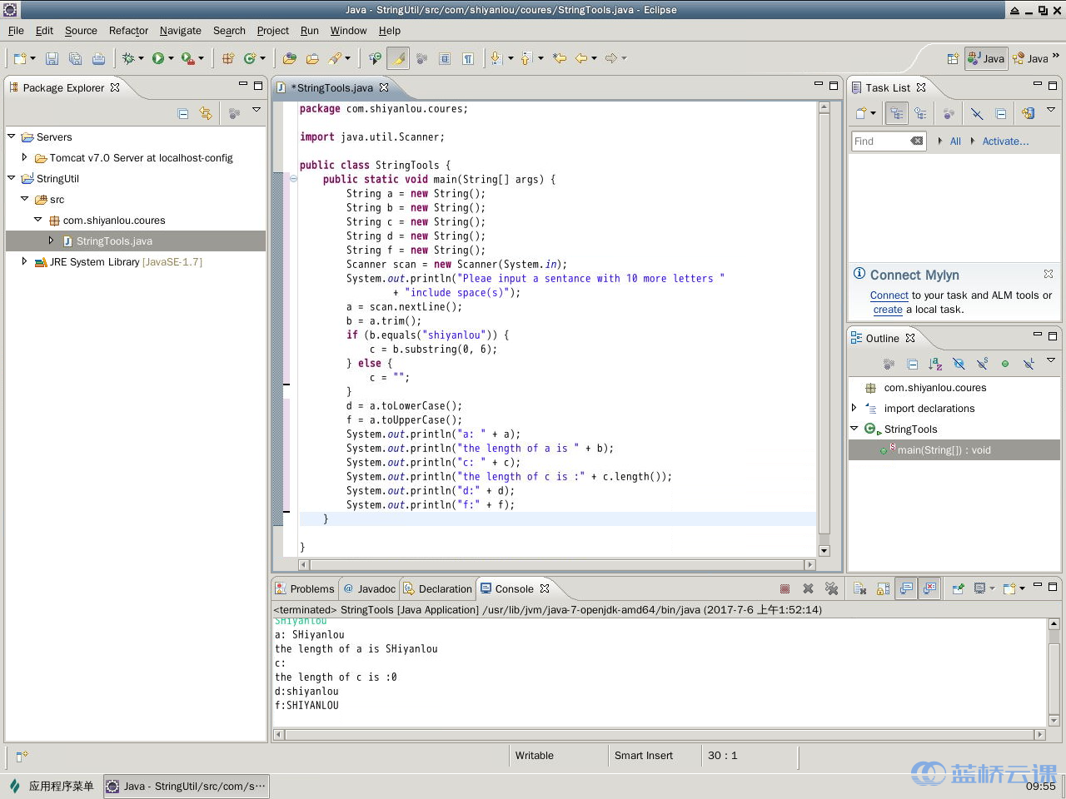Toggle Link with Editor in Package Explorer
The image size is (1066, 799).
coord(206,113)
